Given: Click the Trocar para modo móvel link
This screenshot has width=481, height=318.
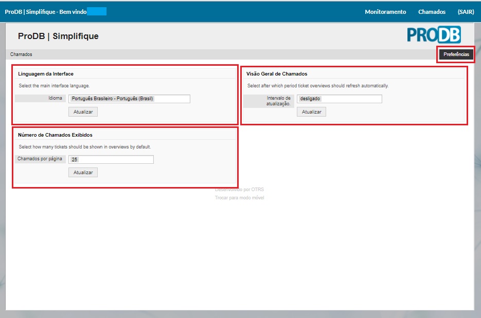Looking at the screenshot, I should [239, 198].
